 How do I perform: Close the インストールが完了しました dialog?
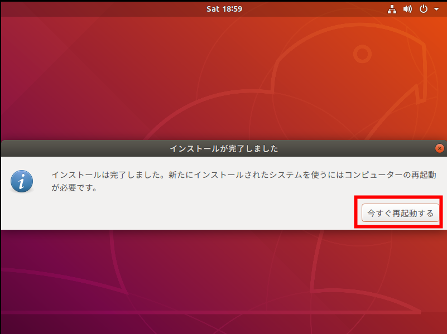(x=440, y=148)
